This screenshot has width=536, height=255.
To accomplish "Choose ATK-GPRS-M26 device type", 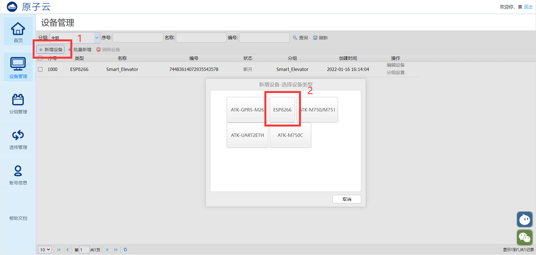I will (247, 110).
